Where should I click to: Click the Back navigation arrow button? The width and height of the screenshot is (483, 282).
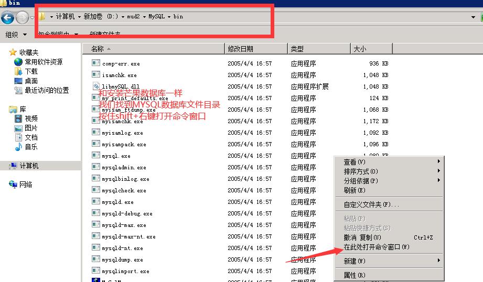(7, 18)
